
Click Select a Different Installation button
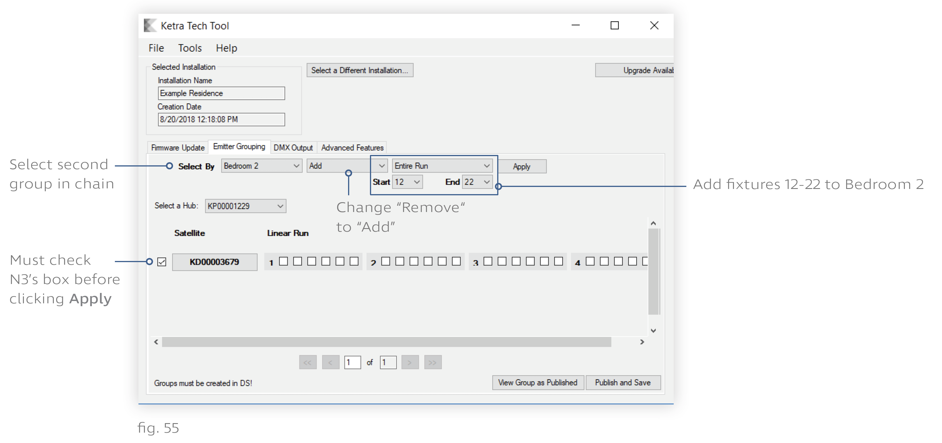tap(360, 70)
